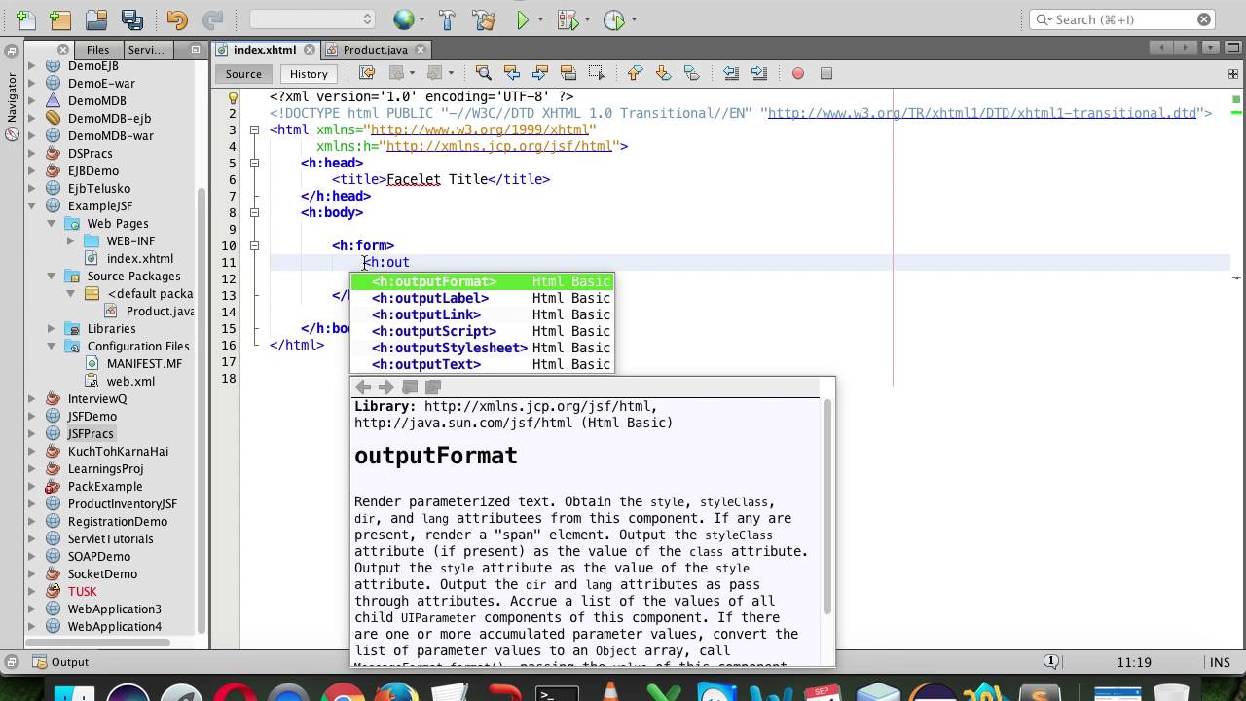This screenshot has width=1246, height=701.
Task: Click Shift Line Right icon
Action: (x=759, y=73)
